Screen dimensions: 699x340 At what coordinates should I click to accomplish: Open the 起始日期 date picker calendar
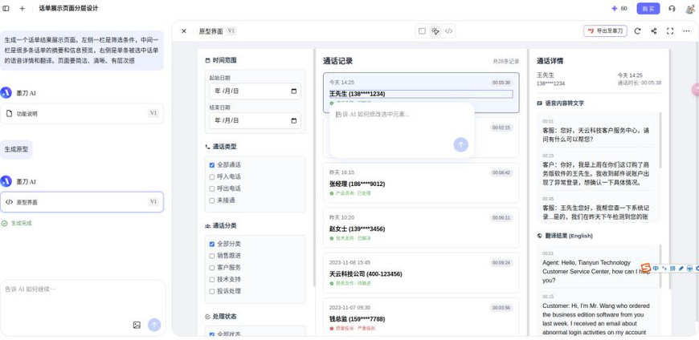(294, 91)
